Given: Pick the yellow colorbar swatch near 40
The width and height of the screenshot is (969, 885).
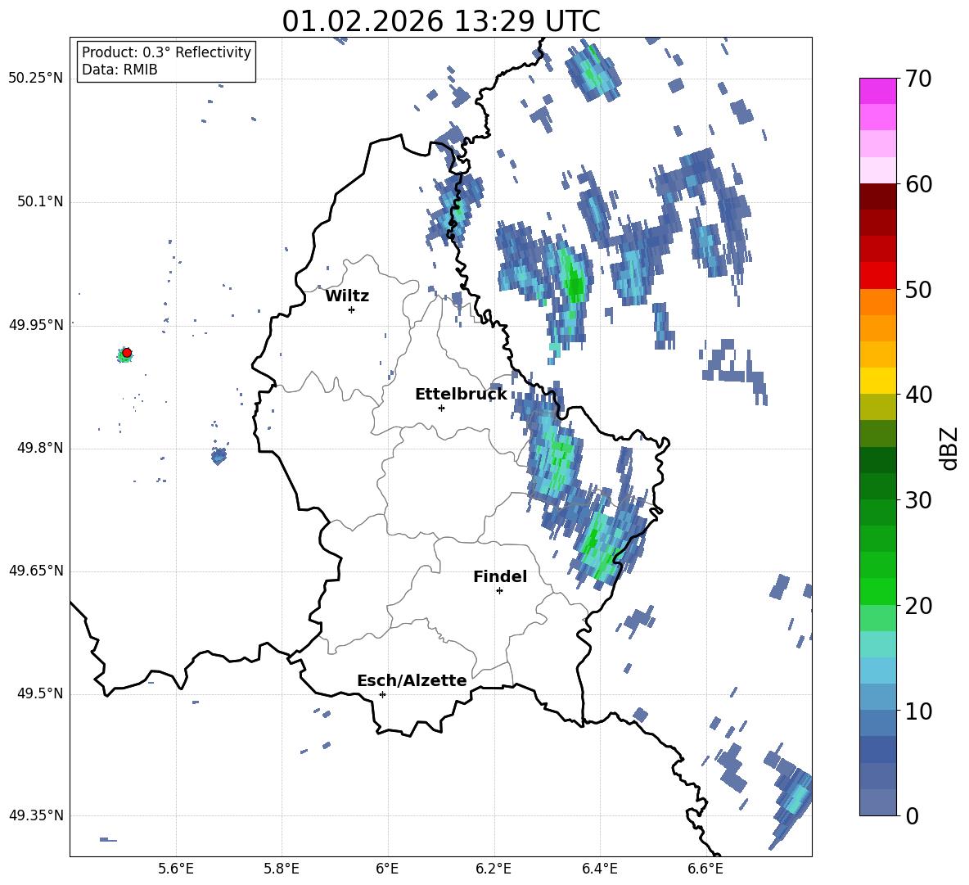Looking at the screenshot, I should click(878, 381).
